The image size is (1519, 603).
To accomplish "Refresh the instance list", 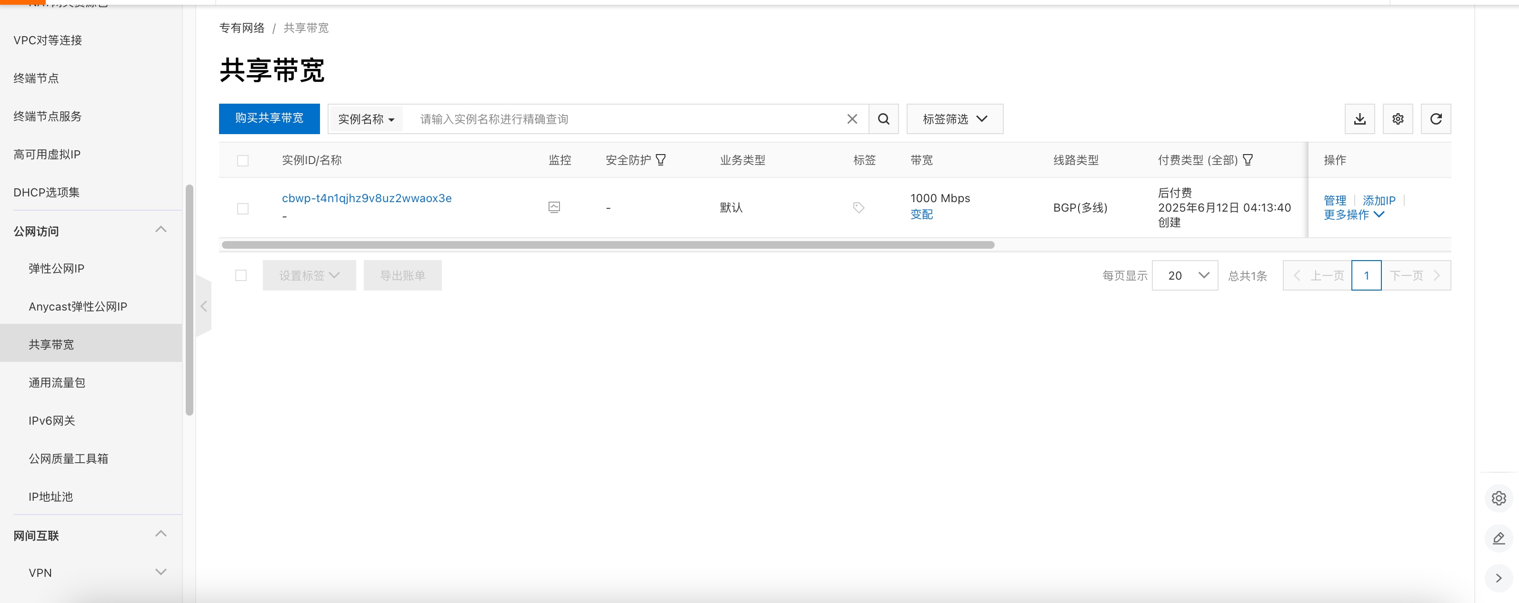I will pyautogui.click(x=1435, y=119).
